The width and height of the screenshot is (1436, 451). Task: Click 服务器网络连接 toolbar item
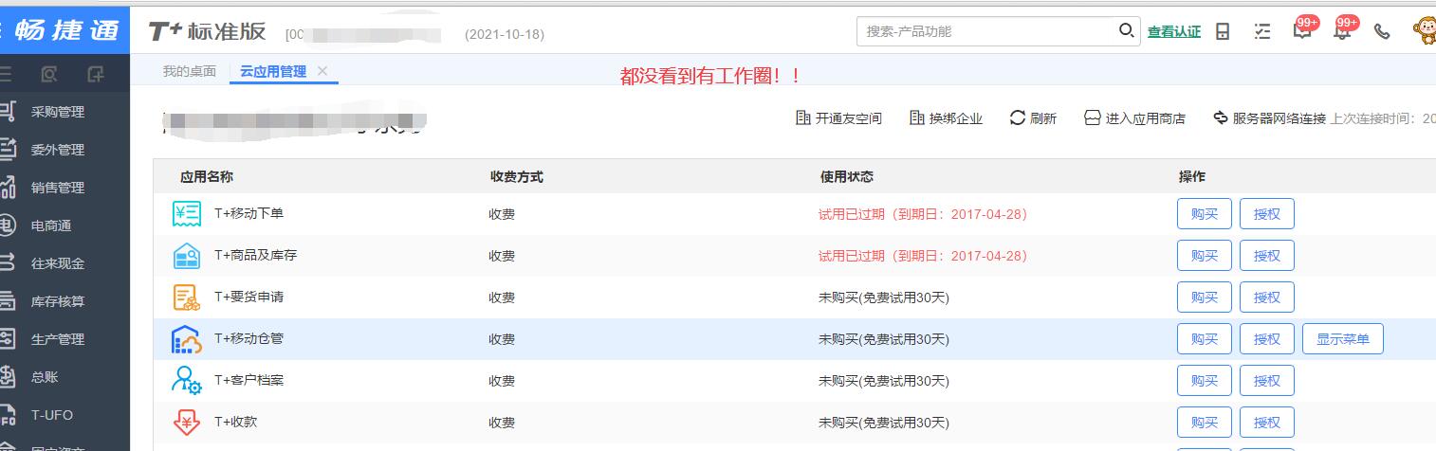(1269, 118)
